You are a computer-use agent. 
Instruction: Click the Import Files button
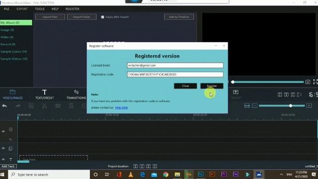coord(50,17)
